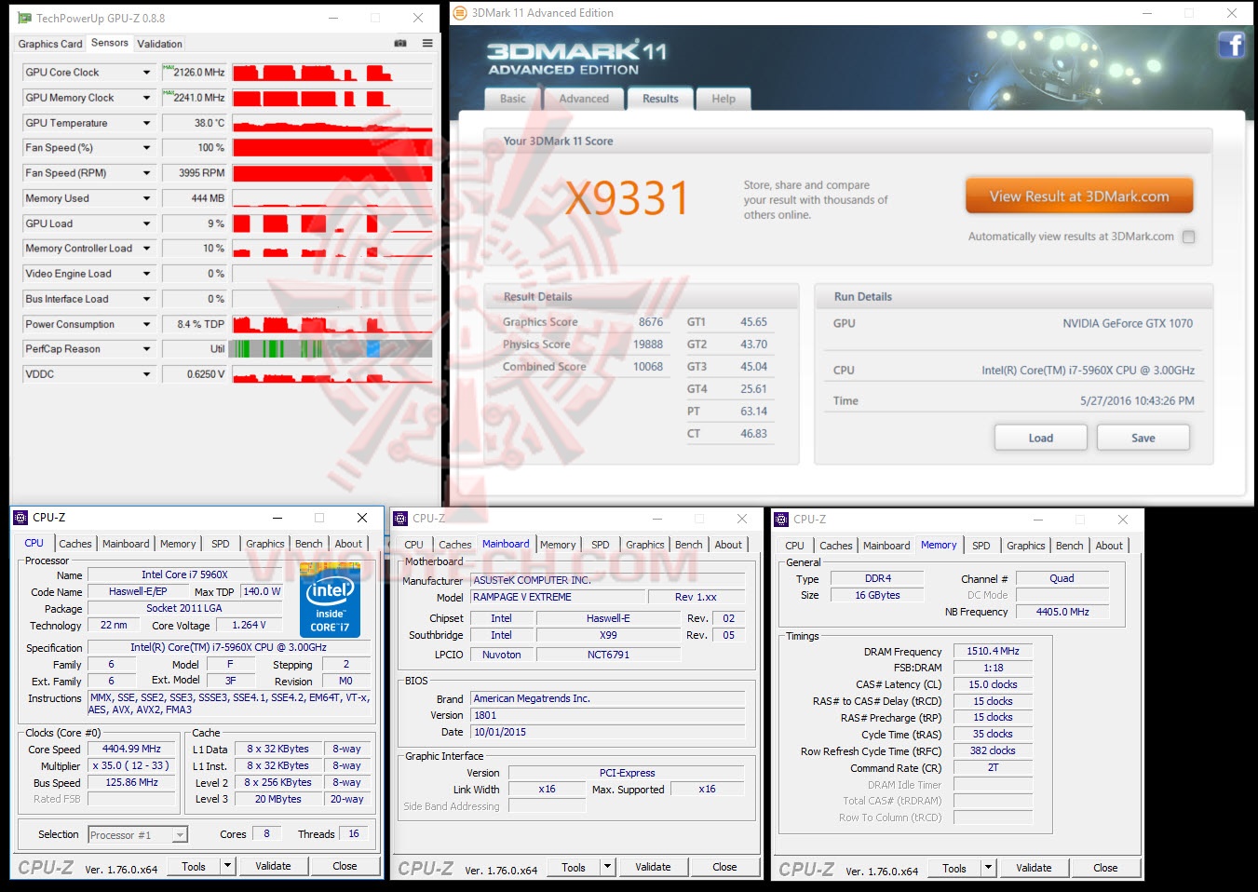Open the Bench tab in the CPU-Z Mainboard window

[x=689, y=545]
